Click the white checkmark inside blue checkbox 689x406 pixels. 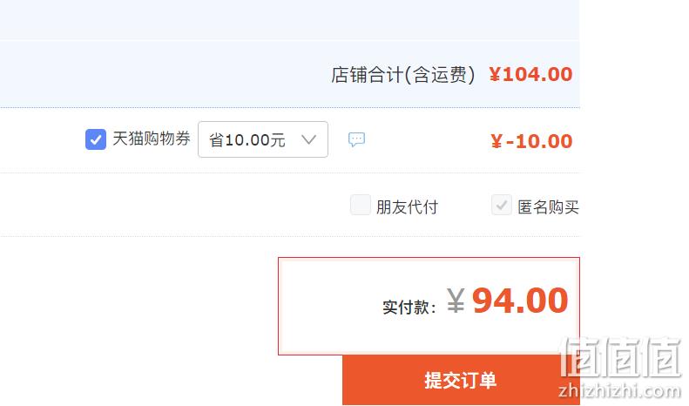tap(96, 140)
